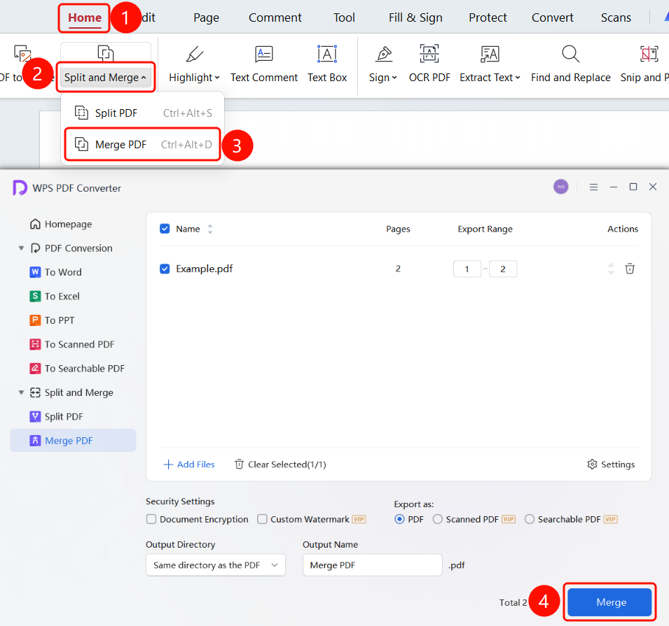669x626 pixels.
Task: Choose the Split PDF menu icon
Action: tap(81, 113)
